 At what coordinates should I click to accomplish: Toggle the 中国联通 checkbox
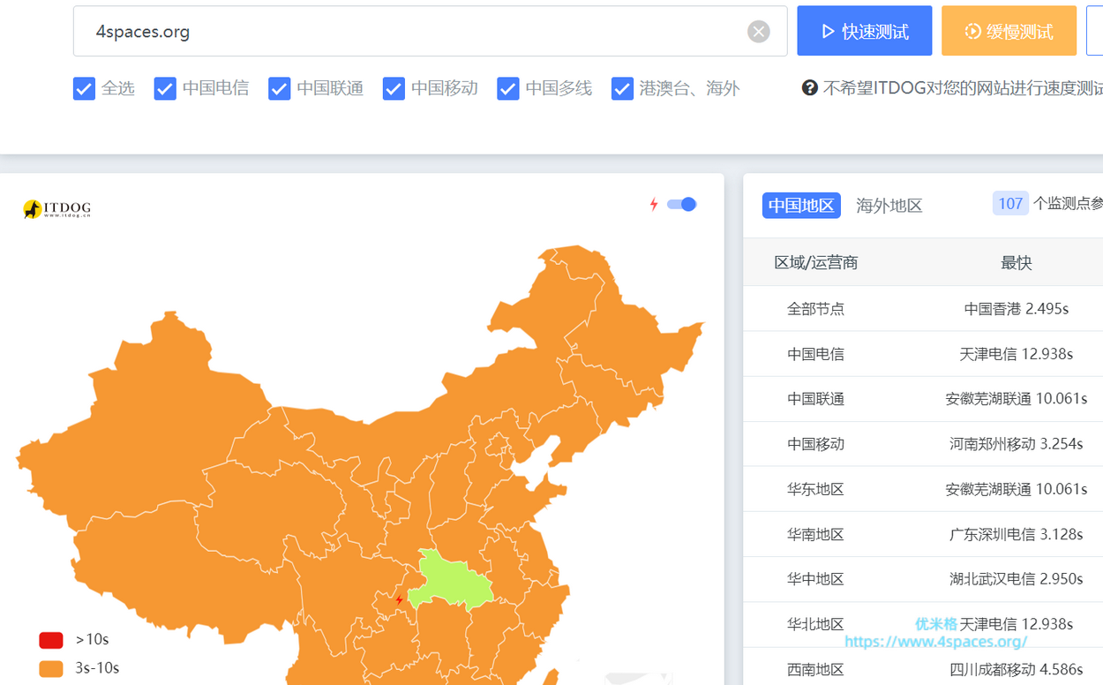[280, 88]
